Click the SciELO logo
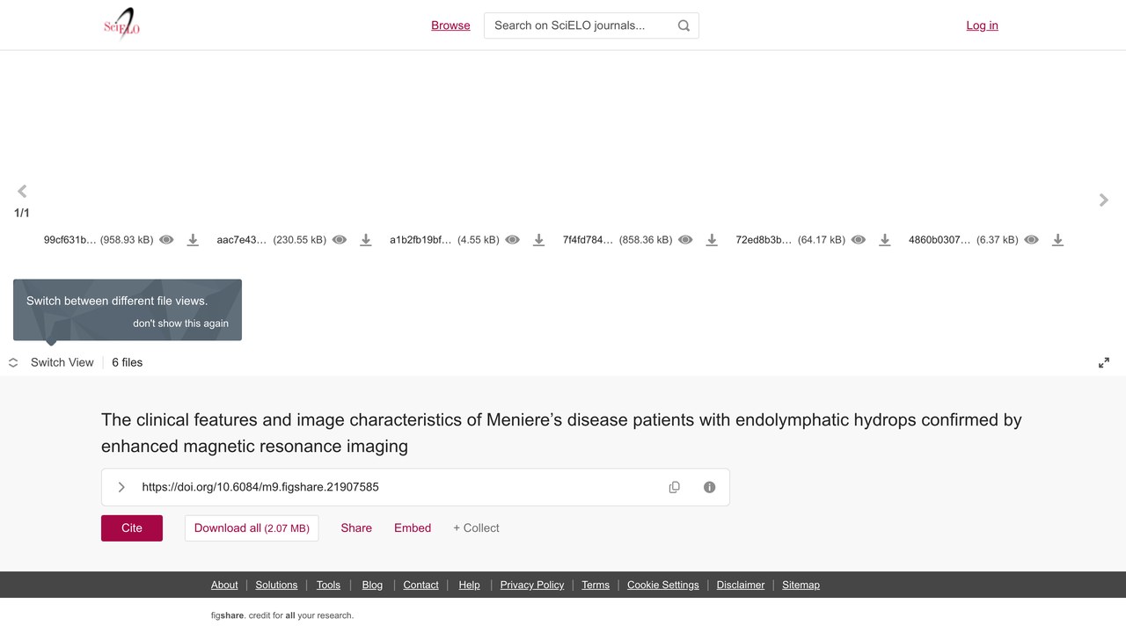 [x=122, y=25]
